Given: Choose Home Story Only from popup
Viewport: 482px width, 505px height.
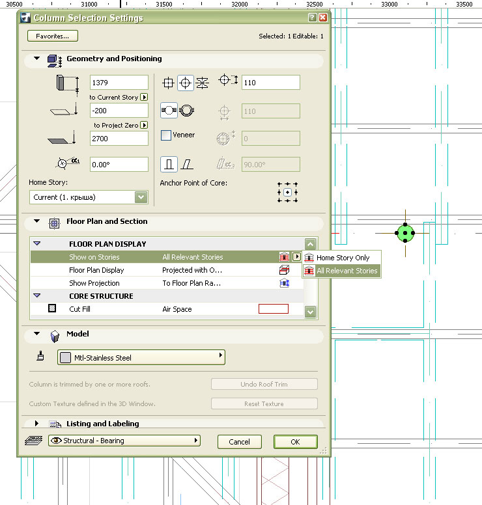Looking at the screenshot, I should [342, 258].
